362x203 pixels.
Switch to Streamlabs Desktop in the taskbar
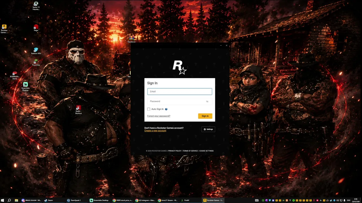[x=99, y=200]
